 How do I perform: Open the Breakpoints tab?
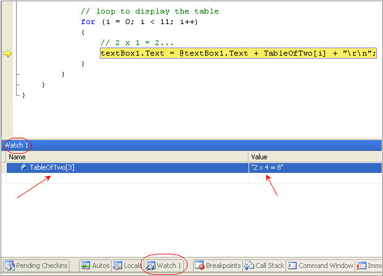click(218, 266)
